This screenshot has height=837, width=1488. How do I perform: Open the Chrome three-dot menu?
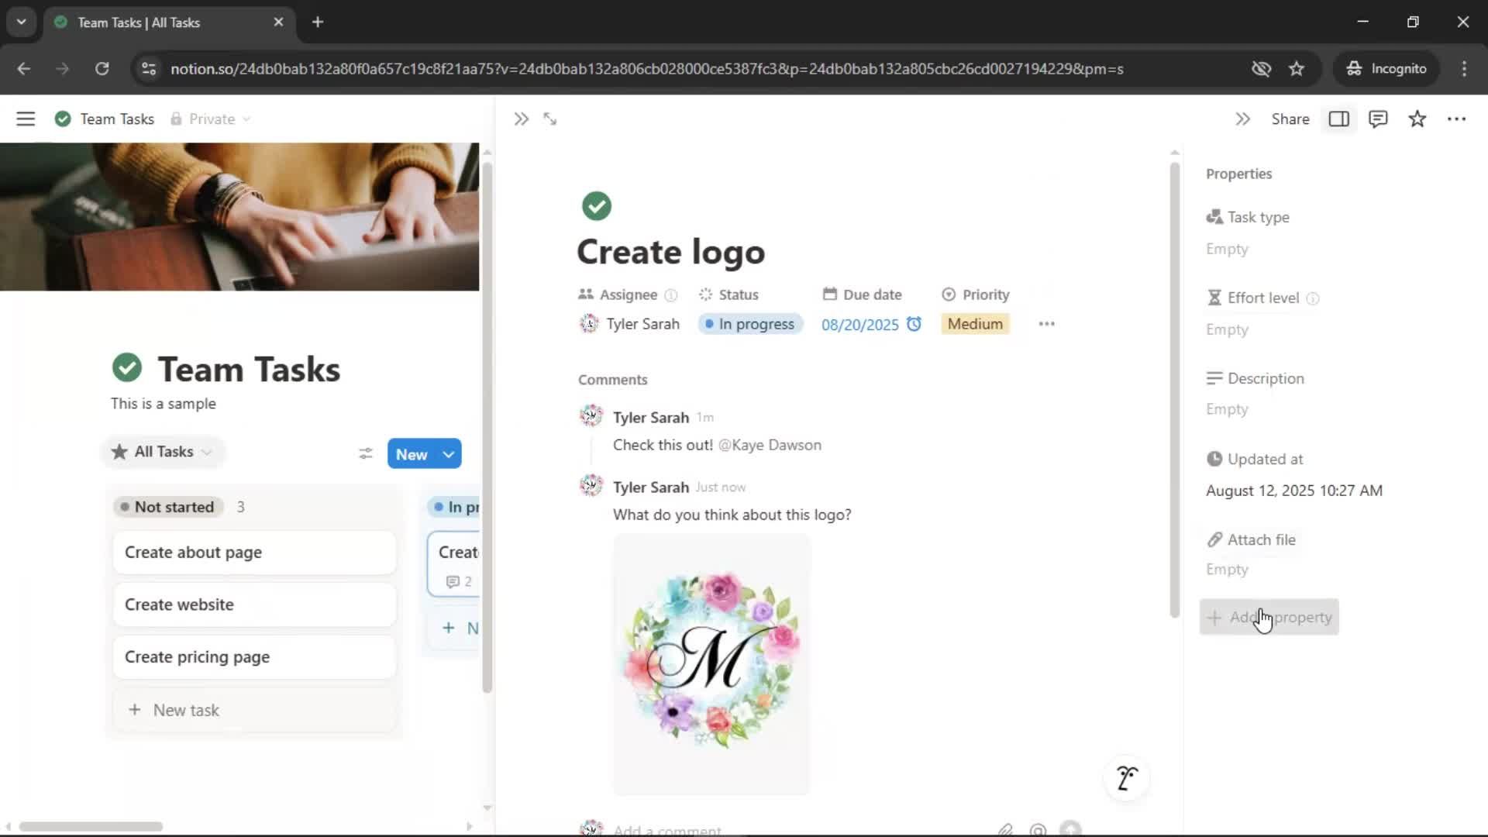click(1464, 68)
